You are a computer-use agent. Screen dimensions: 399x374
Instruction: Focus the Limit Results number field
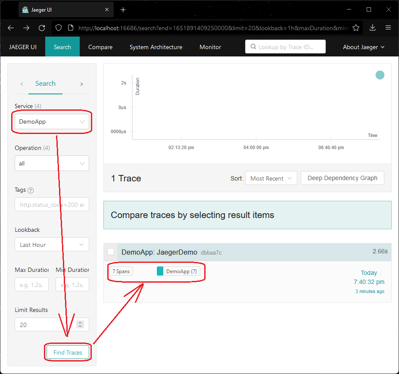pos(52,324)
